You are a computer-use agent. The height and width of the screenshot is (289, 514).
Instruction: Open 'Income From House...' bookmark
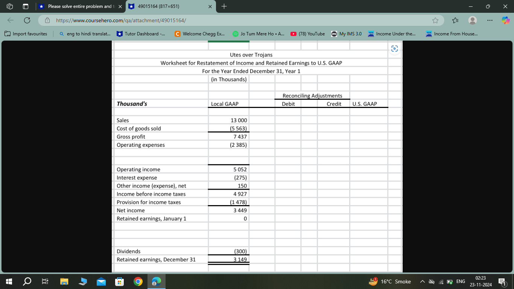(x=452, y=34)
